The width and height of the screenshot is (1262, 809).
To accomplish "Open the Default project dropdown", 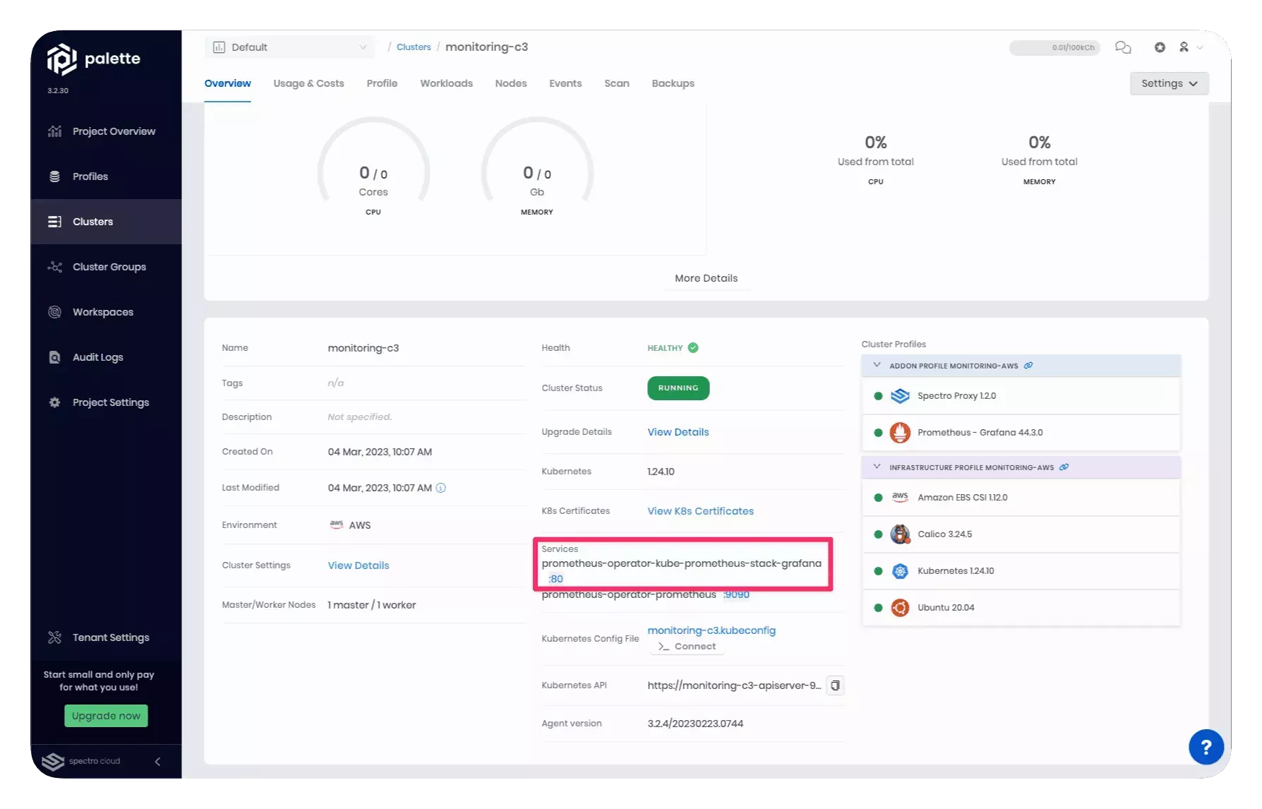I will click(x=290, y=47).
